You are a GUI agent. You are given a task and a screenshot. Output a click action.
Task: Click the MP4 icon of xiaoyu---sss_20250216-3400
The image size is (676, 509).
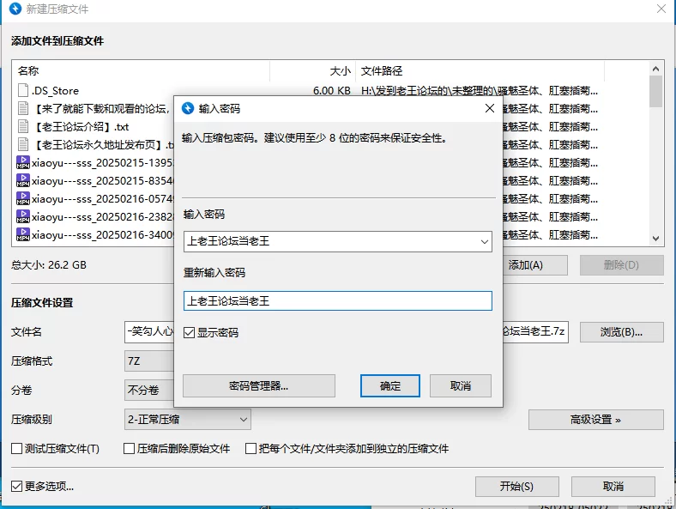coord(23,234)
